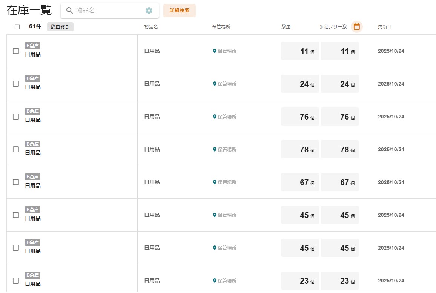
Task: Click the 物品名 column header
Action: [150, 27]
